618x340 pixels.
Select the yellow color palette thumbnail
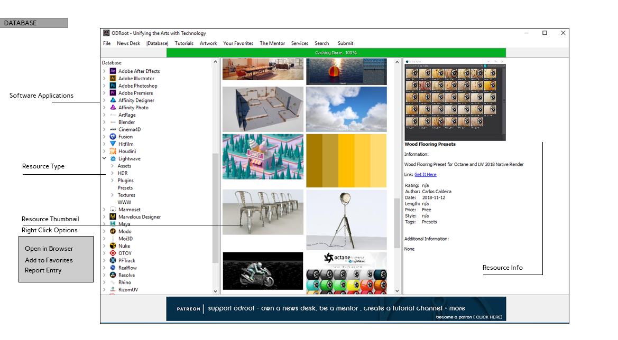[x=346, y=160]
